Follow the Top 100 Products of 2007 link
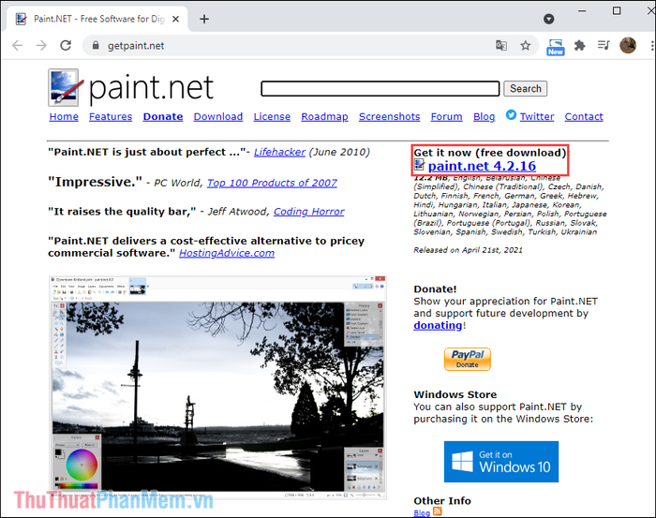Screen dimensions: 656x518 pos(272,183)
